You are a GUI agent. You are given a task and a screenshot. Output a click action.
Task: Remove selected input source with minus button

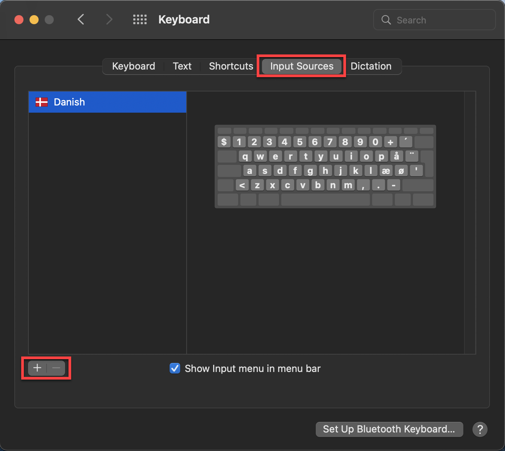pyautogui.click(x=56, y=368)
